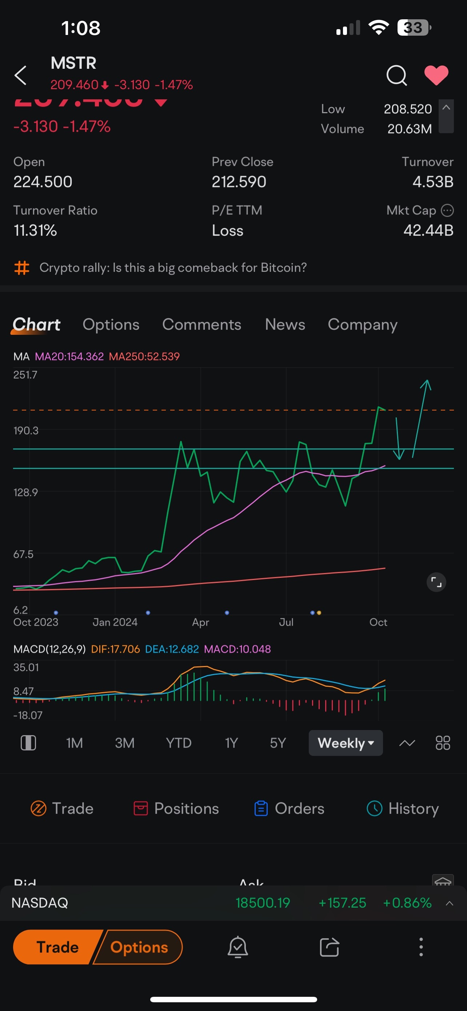Tap the 1:08 clock in status bar
This screenshot has width=467, height=1011.
click(81, 28)
